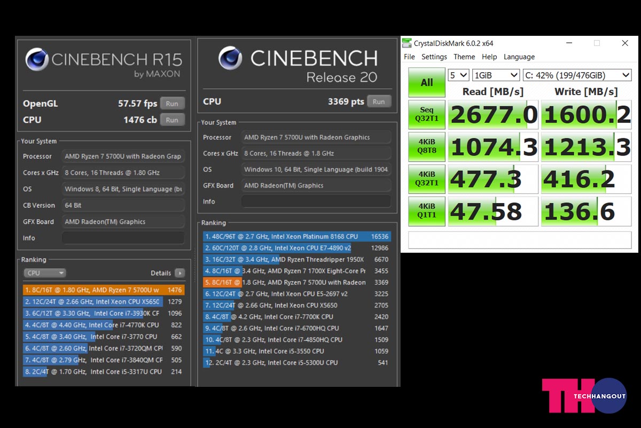Select R20 ranking row Intel Xeon Platinum 8168
This screenshot has height=428, width=641.
tap(296, 236)
